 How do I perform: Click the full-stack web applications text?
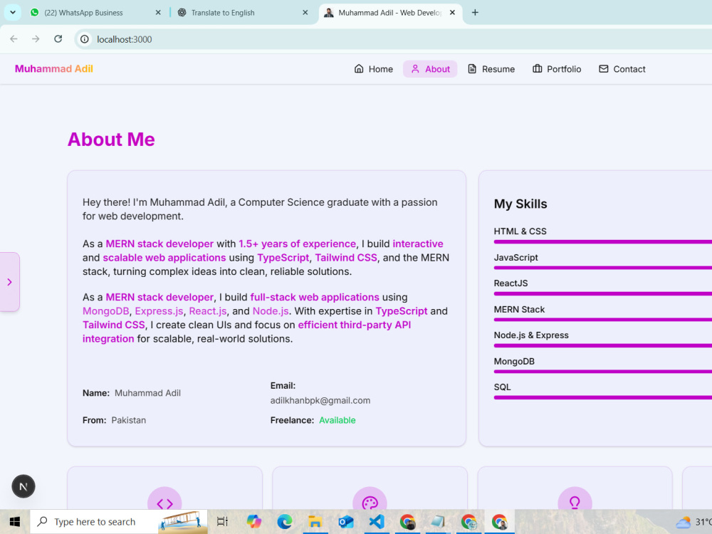tap(315, 297)
